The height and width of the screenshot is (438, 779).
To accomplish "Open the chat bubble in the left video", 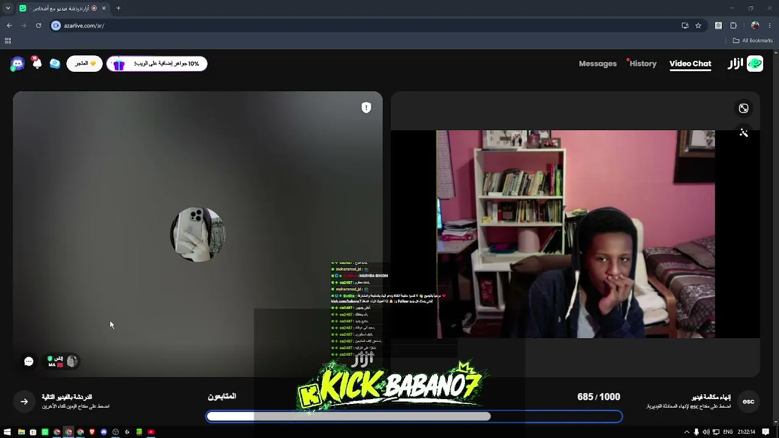I will click(29, 361).
